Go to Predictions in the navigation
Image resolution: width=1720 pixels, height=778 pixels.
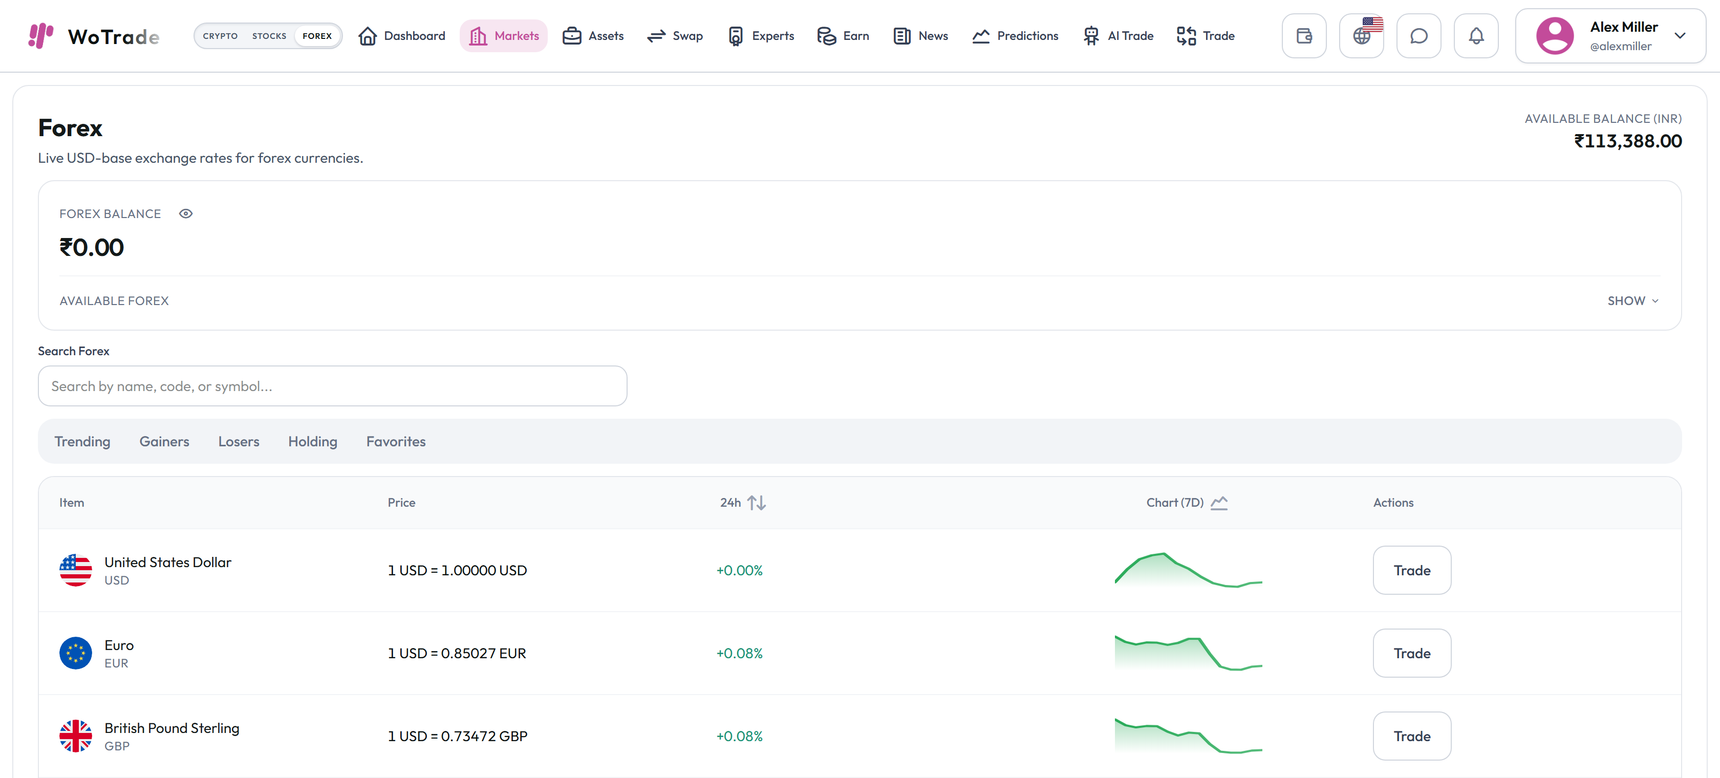(1015, 36)
